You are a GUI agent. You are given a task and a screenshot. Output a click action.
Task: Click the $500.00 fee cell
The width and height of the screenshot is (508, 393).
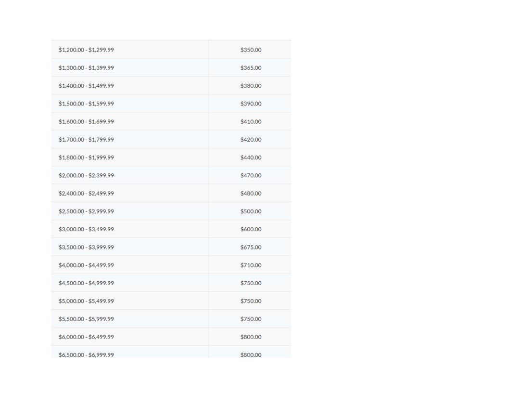251,211
